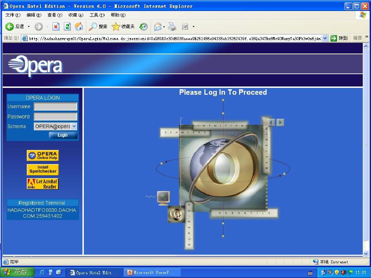The width and height of the screenshot is (371, 278).
Task: Click into the Username field
Action: (55, 106)
